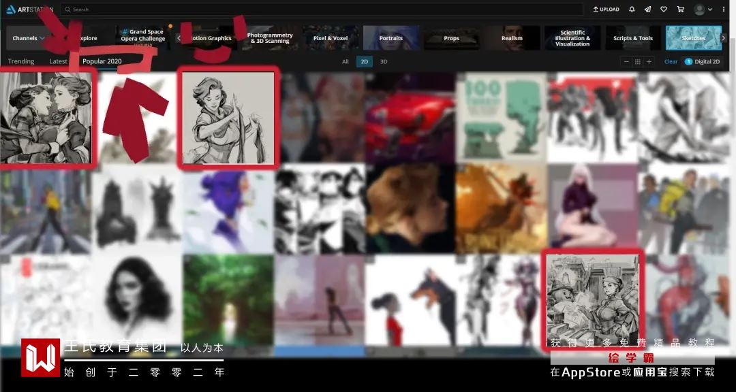Select the 2D filter
The width and height of the screenshot is (736, 392).
click(364, 62)
